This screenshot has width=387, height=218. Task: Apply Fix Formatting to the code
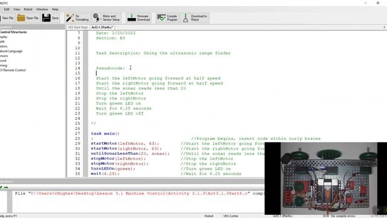(x=77, y=18)
